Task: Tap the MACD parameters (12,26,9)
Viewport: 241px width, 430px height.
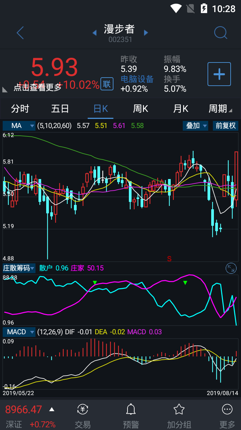Action: (x=50, y=332)
